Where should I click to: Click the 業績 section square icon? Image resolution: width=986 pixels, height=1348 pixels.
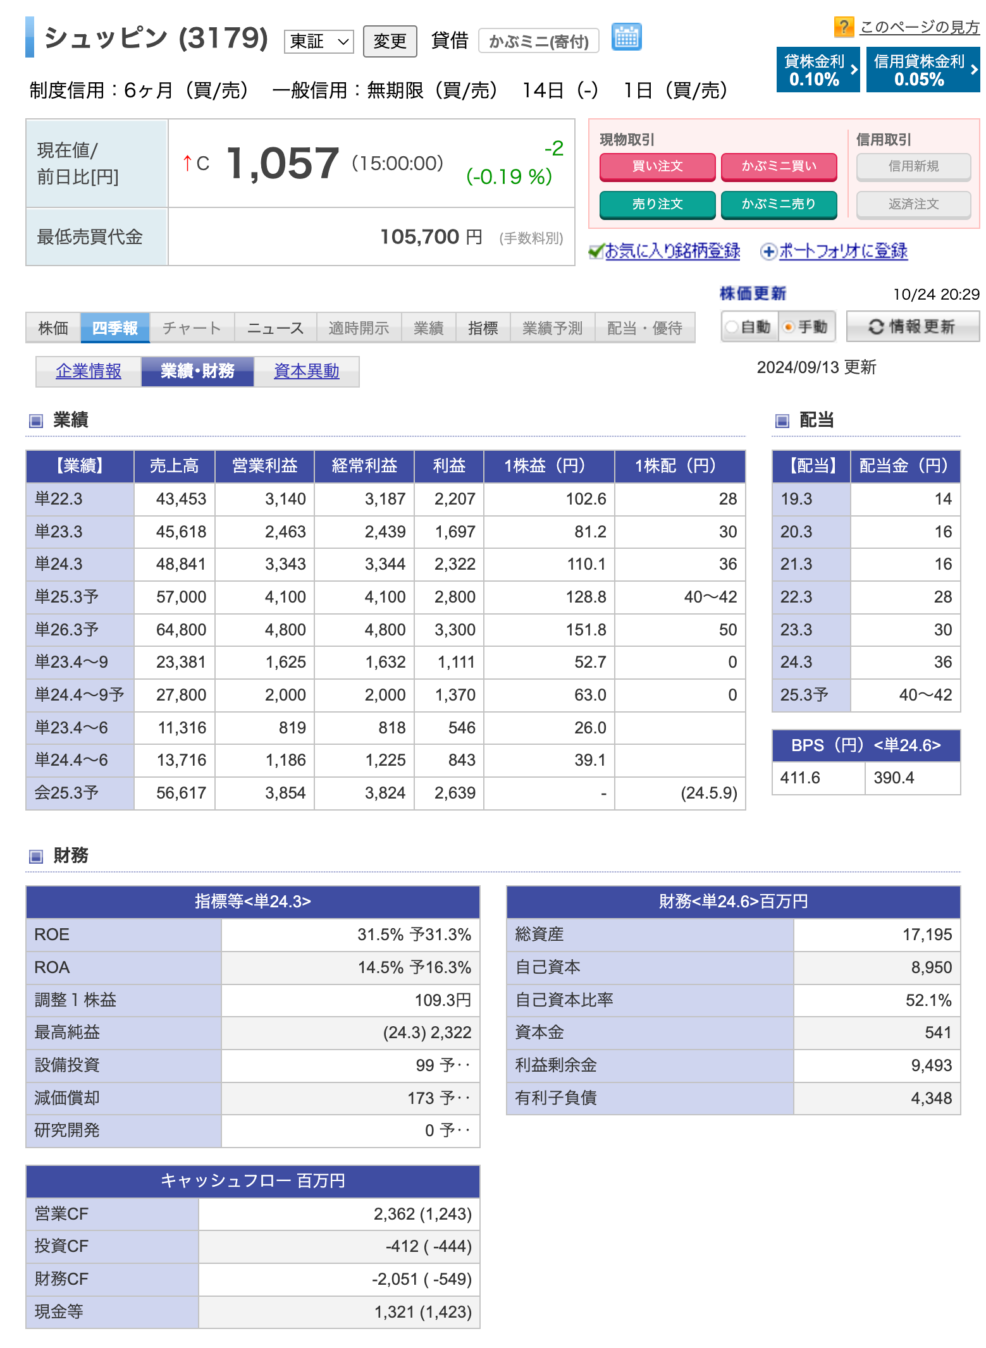tap(36, 420)
